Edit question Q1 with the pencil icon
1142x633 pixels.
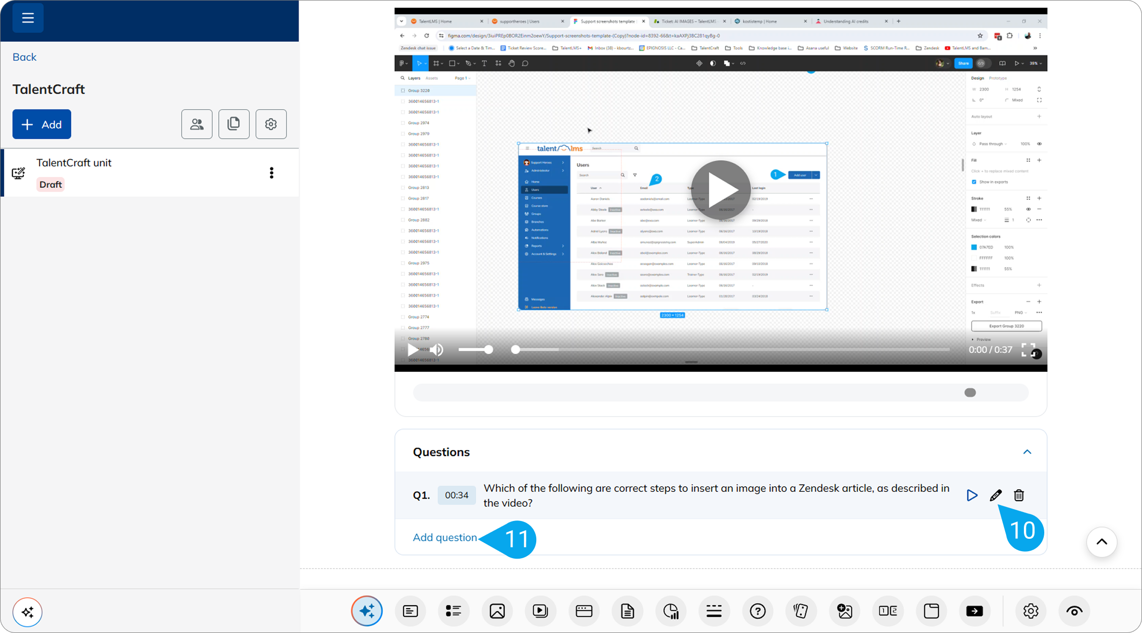[995, 495]
